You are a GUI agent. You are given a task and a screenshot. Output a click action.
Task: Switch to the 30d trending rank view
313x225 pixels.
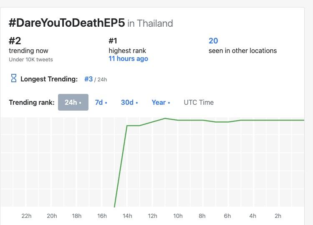coord(129,102)
